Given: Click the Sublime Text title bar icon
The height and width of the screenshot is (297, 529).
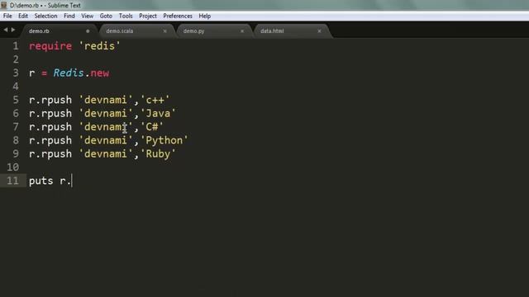Looking at the screenshot, I should 3,5.
